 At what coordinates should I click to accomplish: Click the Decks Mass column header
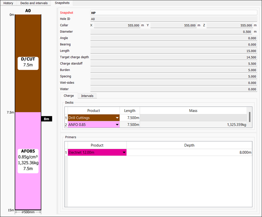193,111
